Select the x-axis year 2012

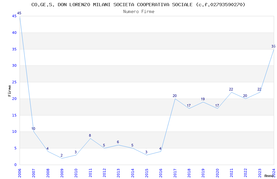pyautogui.click(x=104, y=173)
